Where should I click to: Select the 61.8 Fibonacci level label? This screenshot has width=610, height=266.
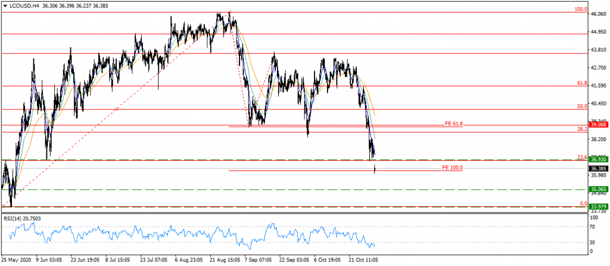(x=582, y=83)
